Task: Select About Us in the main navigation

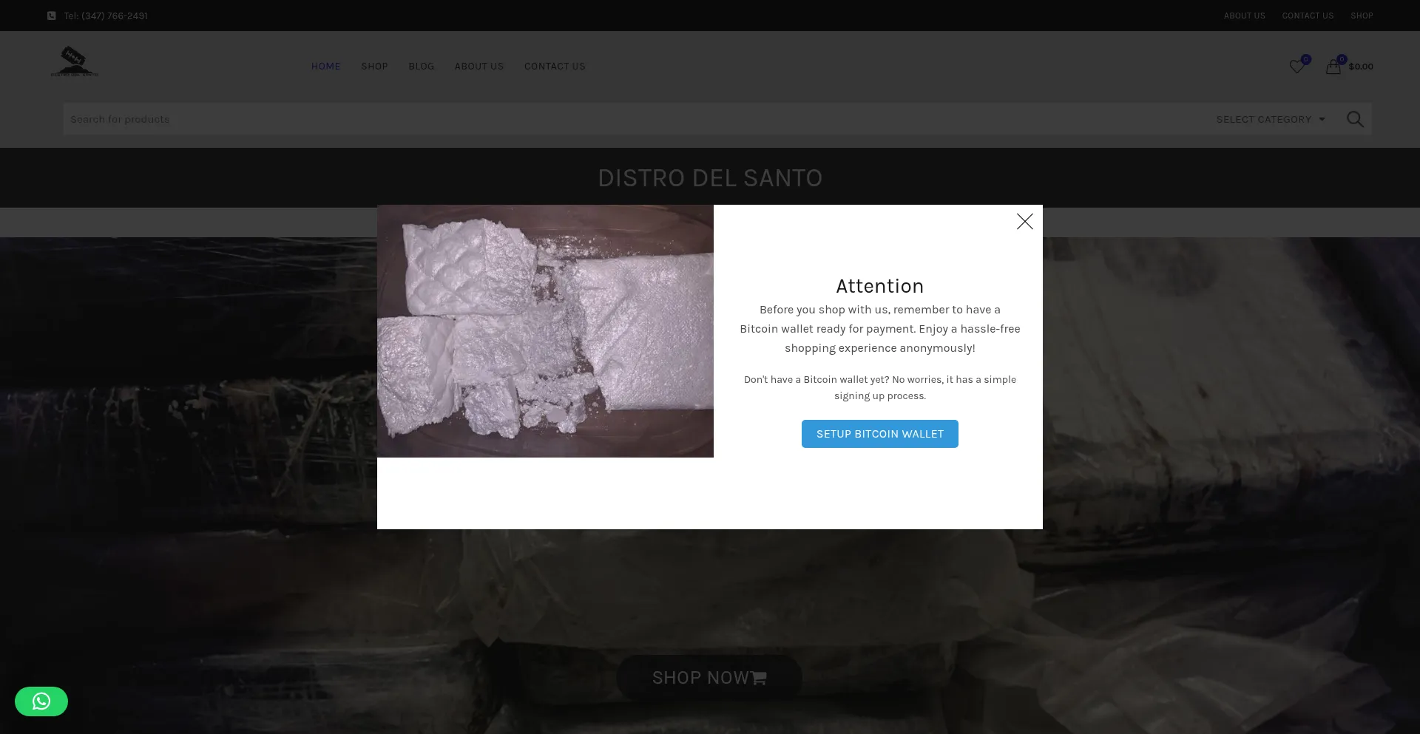Action: coord(479,67)
